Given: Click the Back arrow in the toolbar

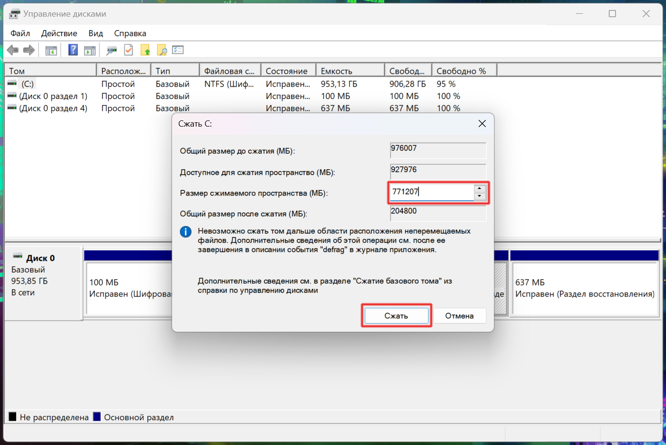Looking at the screenshot, I should click(x=13, y=50).
